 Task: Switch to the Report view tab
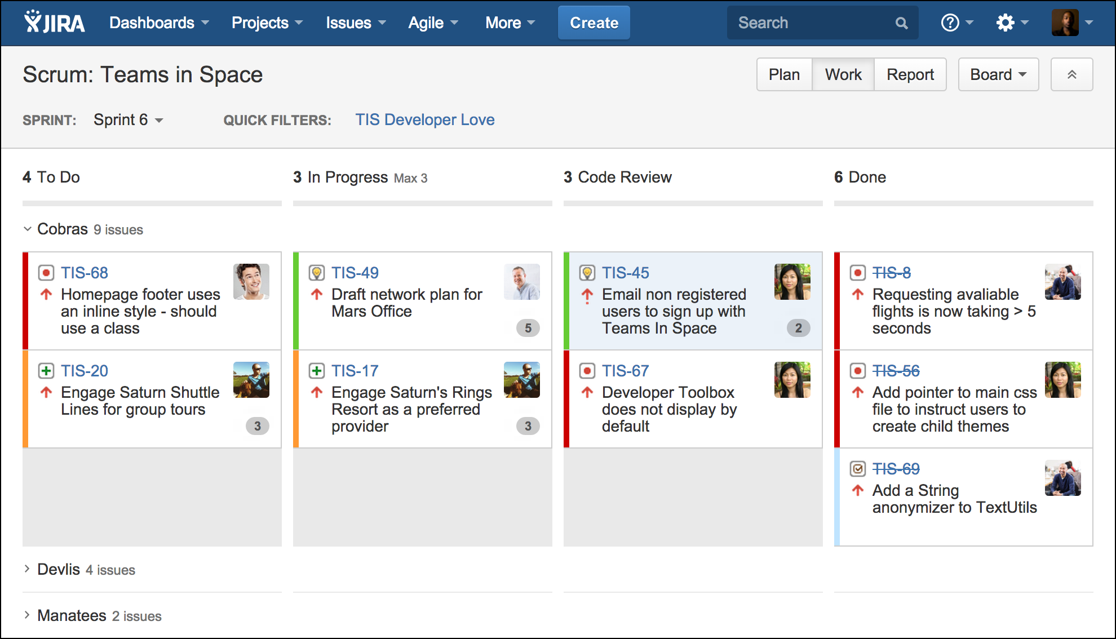[911, 74]
